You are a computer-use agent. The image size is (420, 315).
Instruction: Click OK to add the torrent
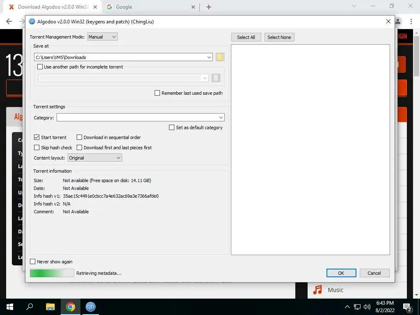pos(341,273)
